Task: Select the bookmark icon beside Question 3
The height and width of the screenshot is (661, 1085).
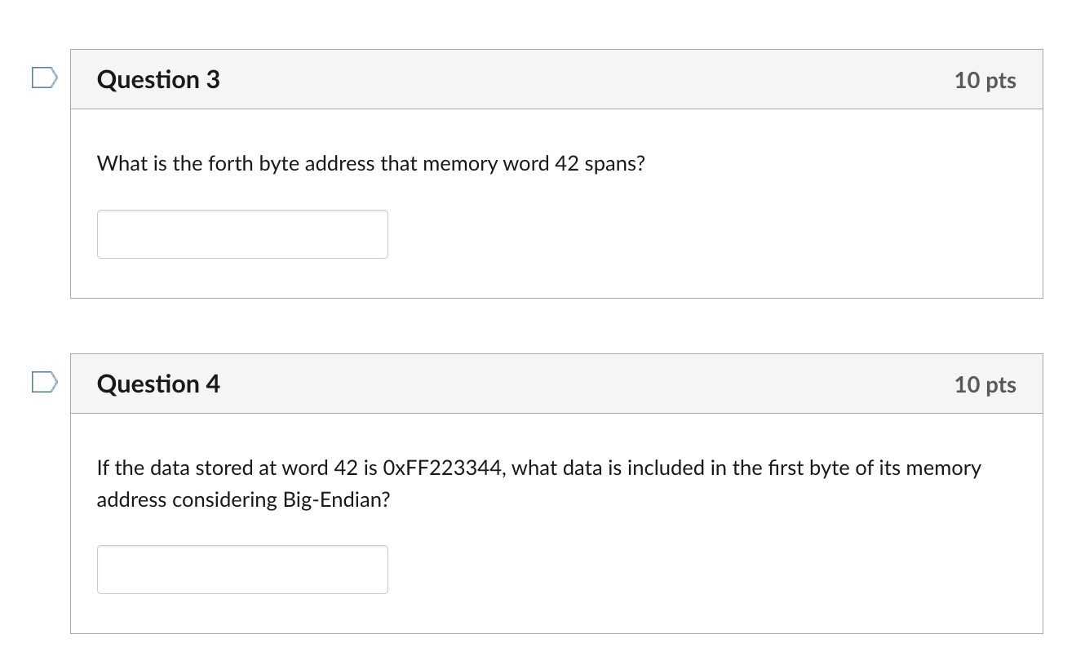Action: coord(45,76)
